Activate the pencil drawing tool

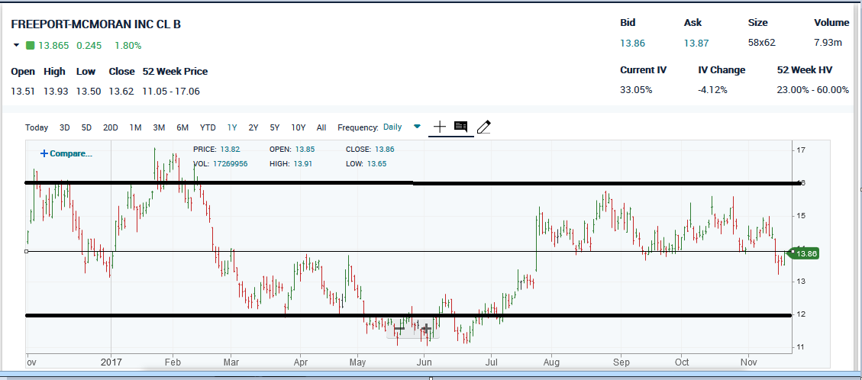(x=483, y=127)
